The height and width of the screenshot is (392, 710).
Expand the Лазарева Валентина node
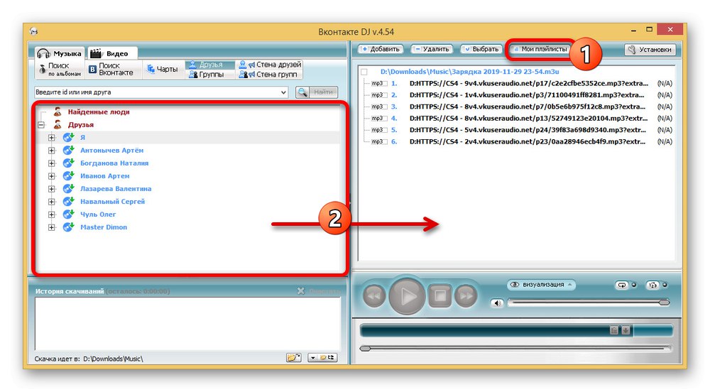click(51, 189)
